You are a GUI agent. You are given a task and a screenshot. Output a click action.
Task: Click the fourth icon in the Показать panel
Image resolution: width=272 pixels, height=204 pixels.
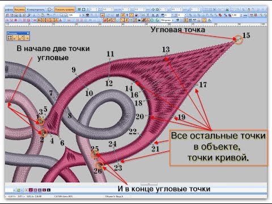click(27, 38)
